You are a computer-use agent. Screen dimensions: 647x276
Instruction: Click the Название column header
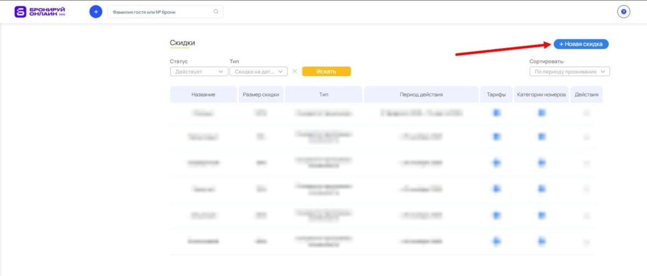[x=203, y=94]
